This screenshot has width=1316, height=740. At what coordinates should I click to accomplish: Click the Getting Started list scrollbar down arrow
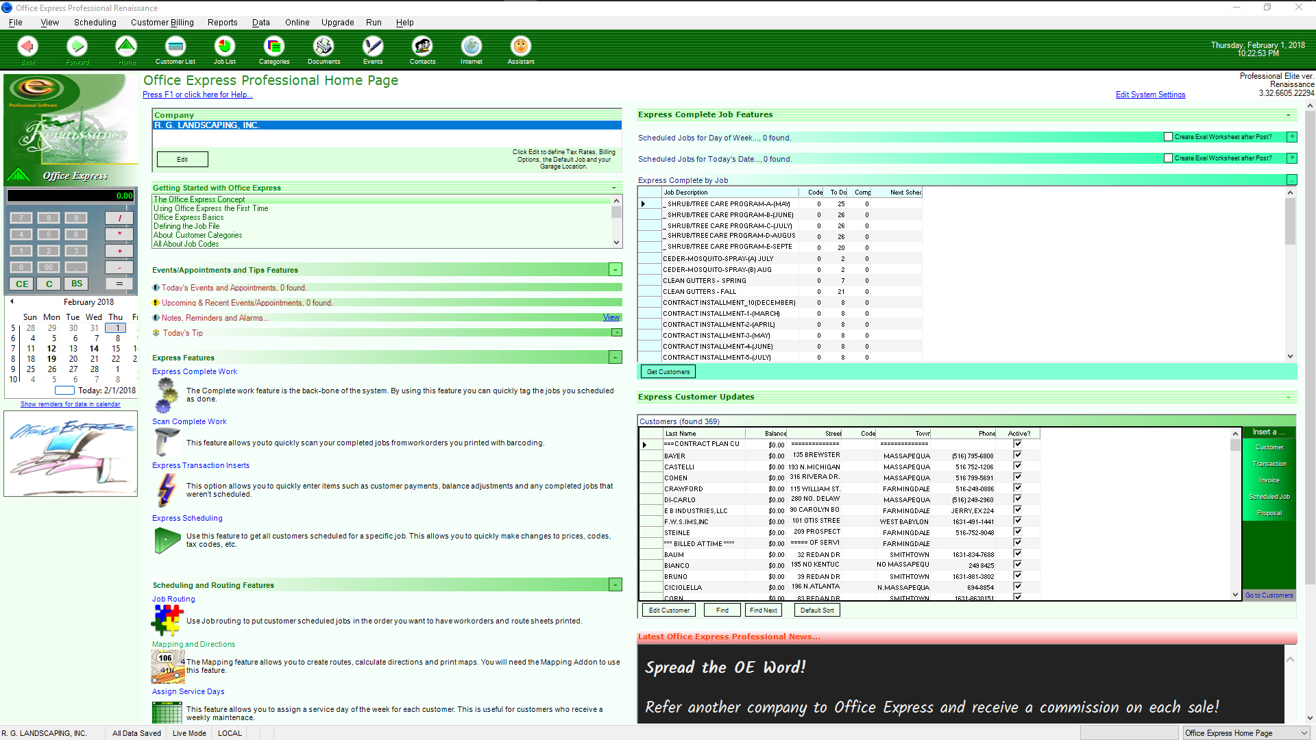617,243
